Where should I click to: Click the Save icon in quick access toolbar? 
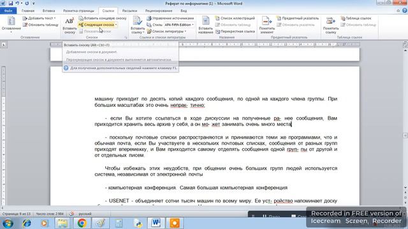coord(11,3)
